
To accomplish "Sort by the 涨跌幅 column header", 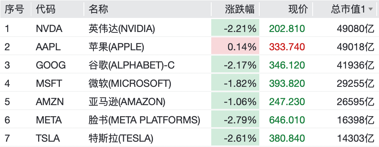I will 239,10.
